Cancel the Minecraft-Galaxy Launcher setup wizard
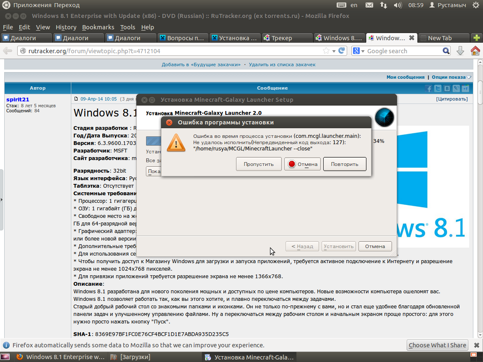The image size is (483, 362). point(375,246)
